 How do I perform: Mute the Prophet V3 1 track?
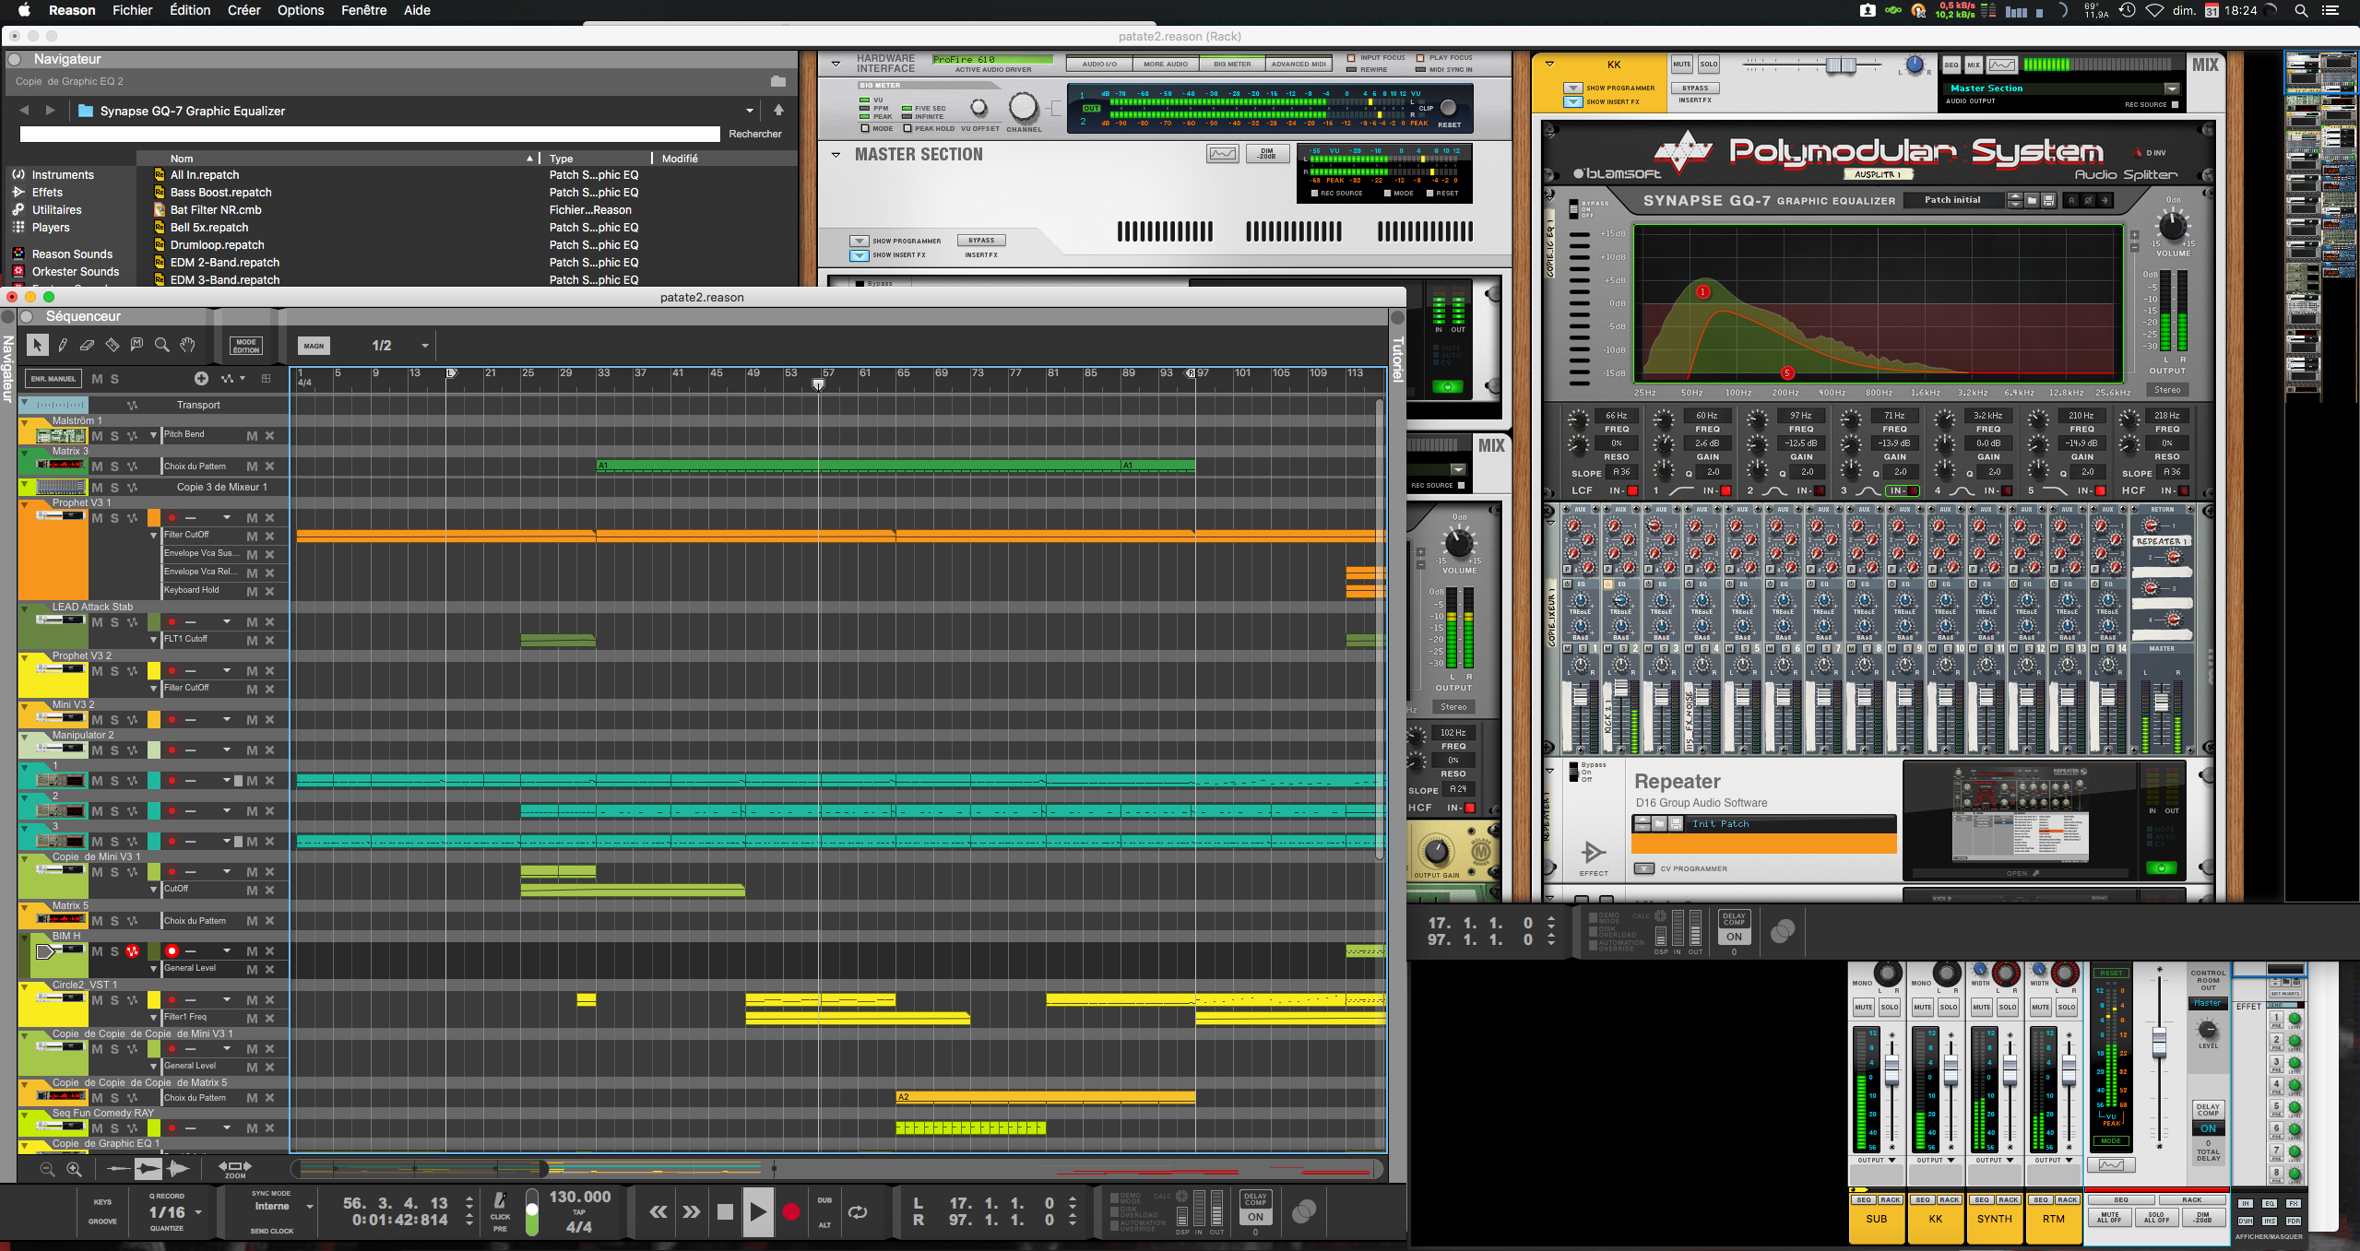[x=96, y=517]
